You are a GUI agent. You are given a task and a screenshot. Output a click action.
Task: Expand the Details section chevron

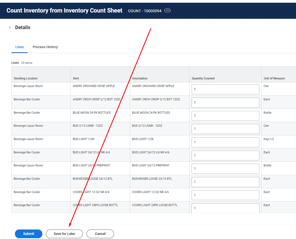point(10,28)
